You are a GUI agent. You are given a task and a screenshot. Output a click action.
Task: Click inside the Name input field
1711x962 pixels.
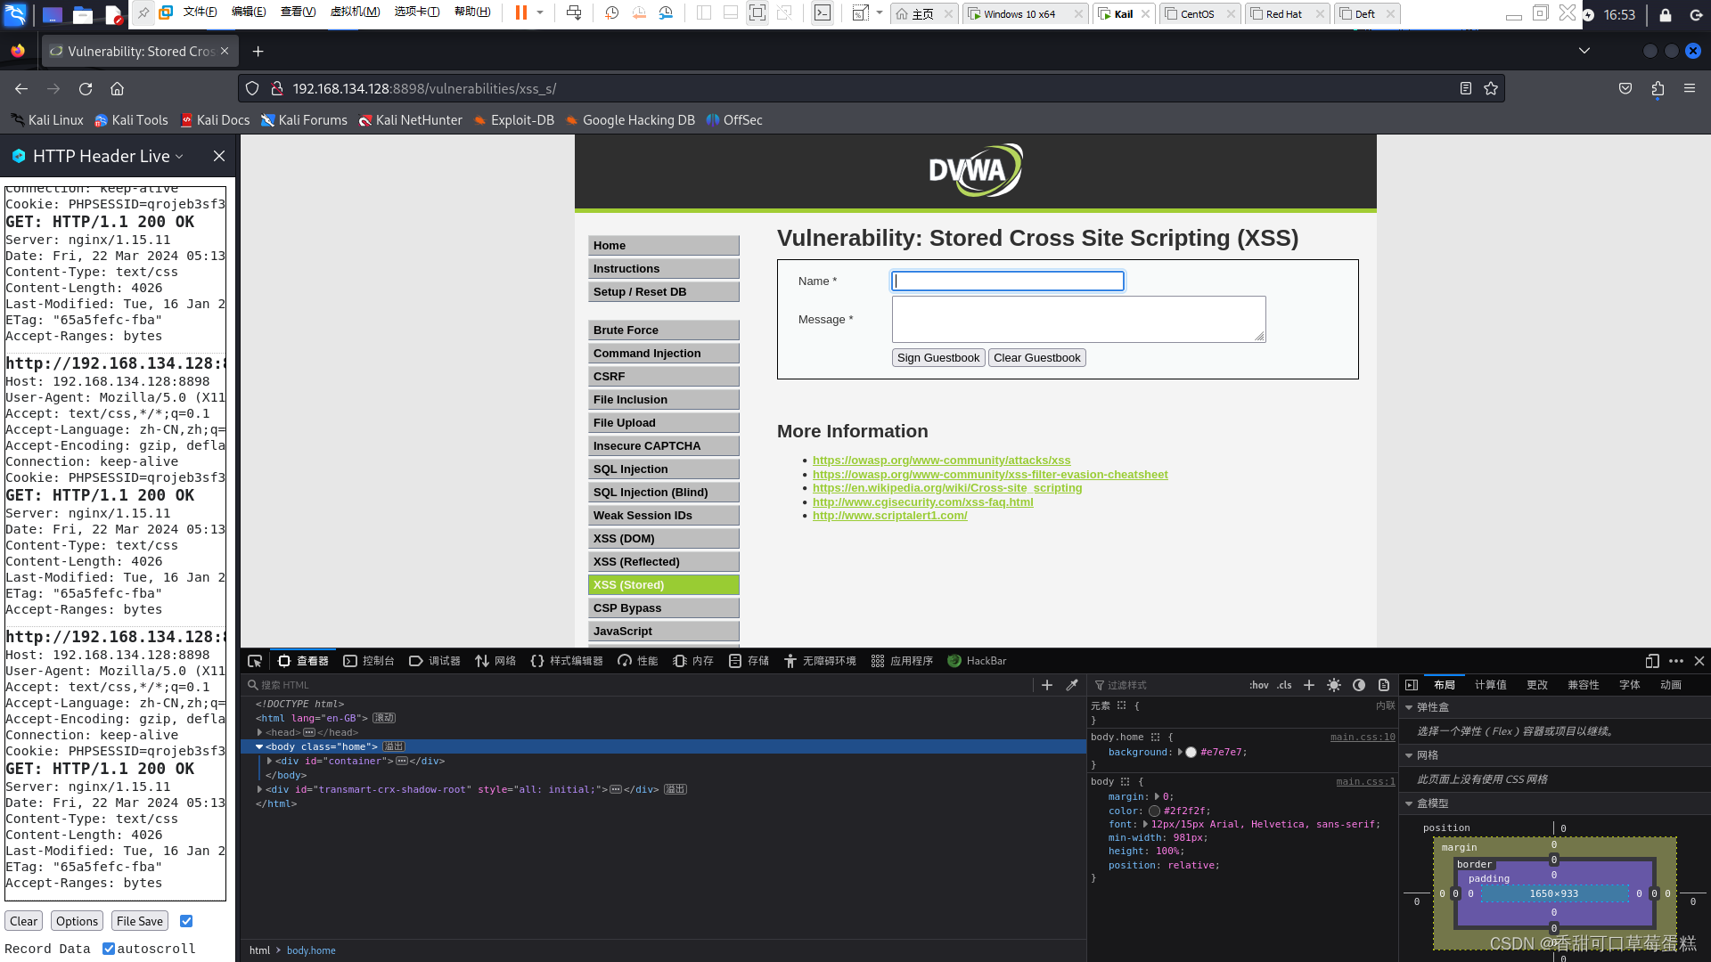(1007, 280)
